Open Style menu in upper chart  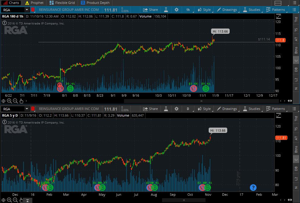pos(204,10)
